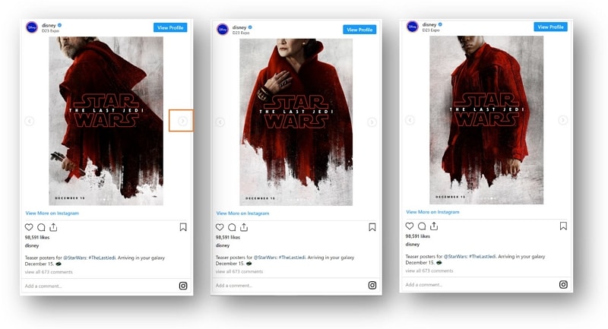Share the first post via share icon
This screenshot has width=608, height=329.
(53, 227)
